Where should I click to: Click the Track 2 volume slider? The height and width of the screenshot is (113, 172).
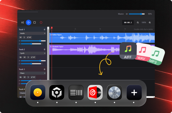tap(33, 61)
